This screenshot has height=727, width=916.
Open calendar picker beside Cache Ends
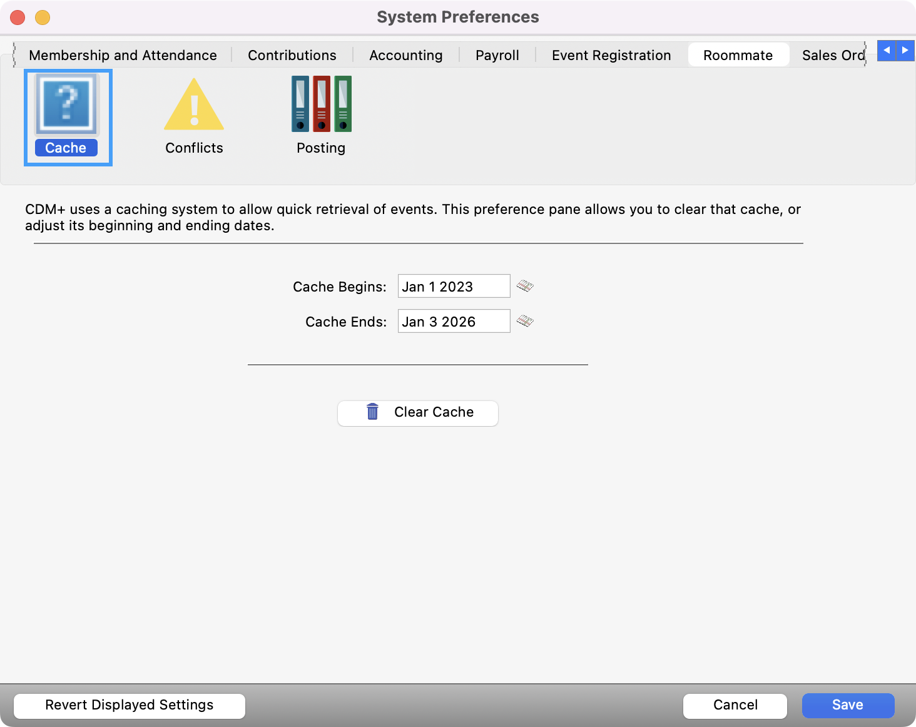[525, 321]
